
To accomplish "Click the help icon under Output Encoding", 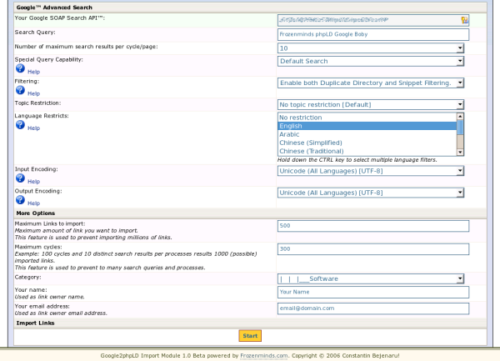I will [20, 200].
